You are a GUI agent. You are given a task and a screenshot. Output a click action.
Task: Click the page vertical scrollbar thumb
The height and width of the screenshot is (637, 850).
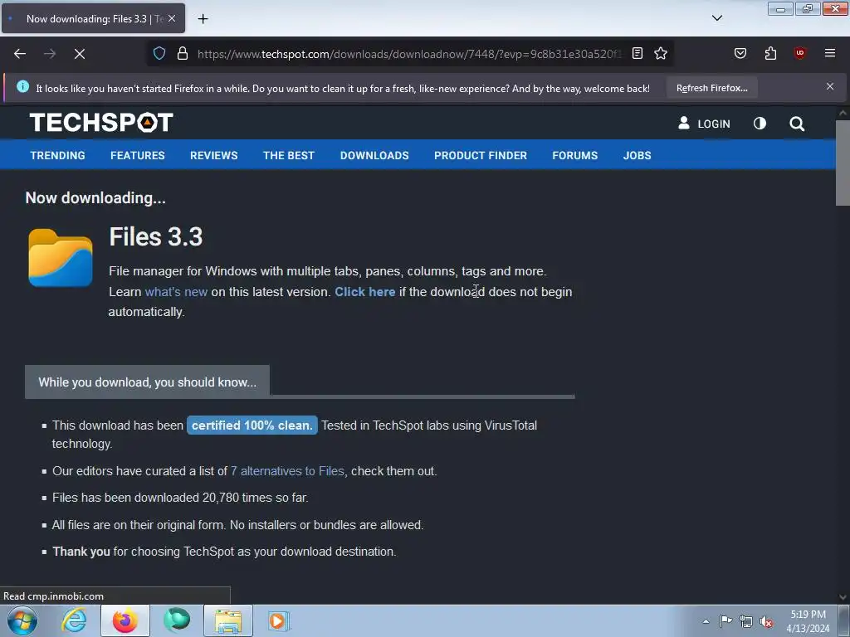(843, 163)
